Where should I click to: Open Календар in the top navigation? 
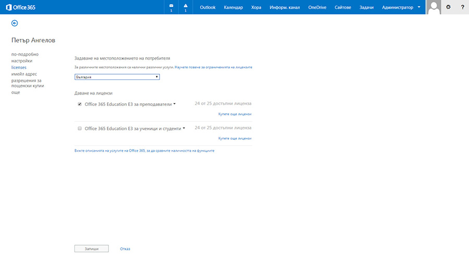(x=233, y=7)
